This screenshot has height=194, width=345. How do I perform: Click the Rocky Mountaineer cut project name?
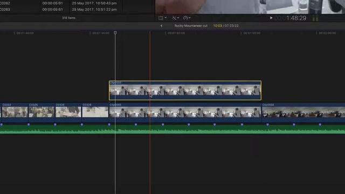[191, 26]
